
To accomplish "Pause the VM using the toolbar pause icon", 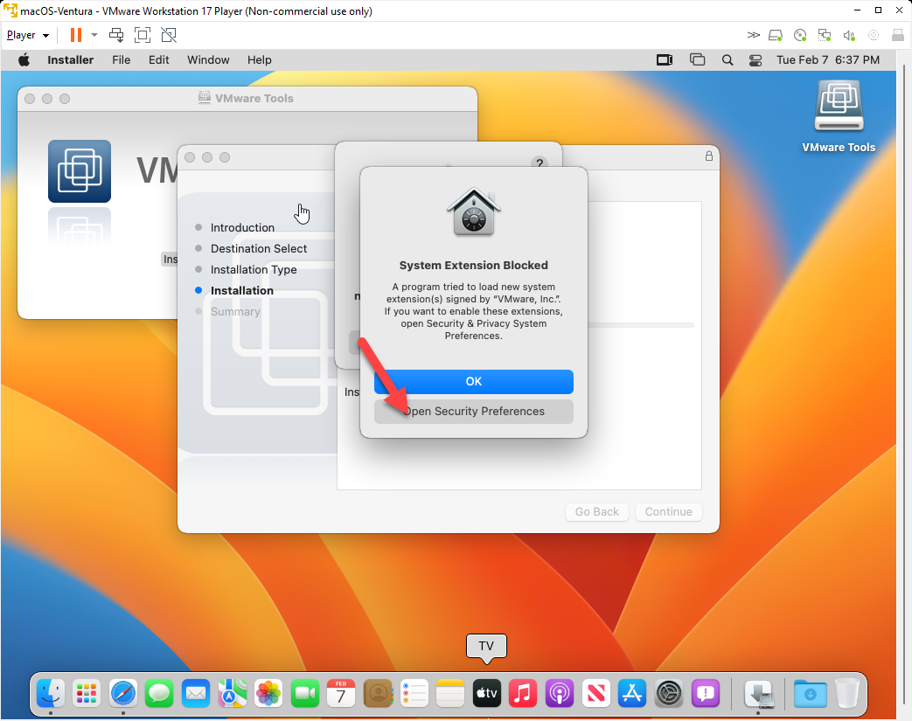I will click(76, 35).
